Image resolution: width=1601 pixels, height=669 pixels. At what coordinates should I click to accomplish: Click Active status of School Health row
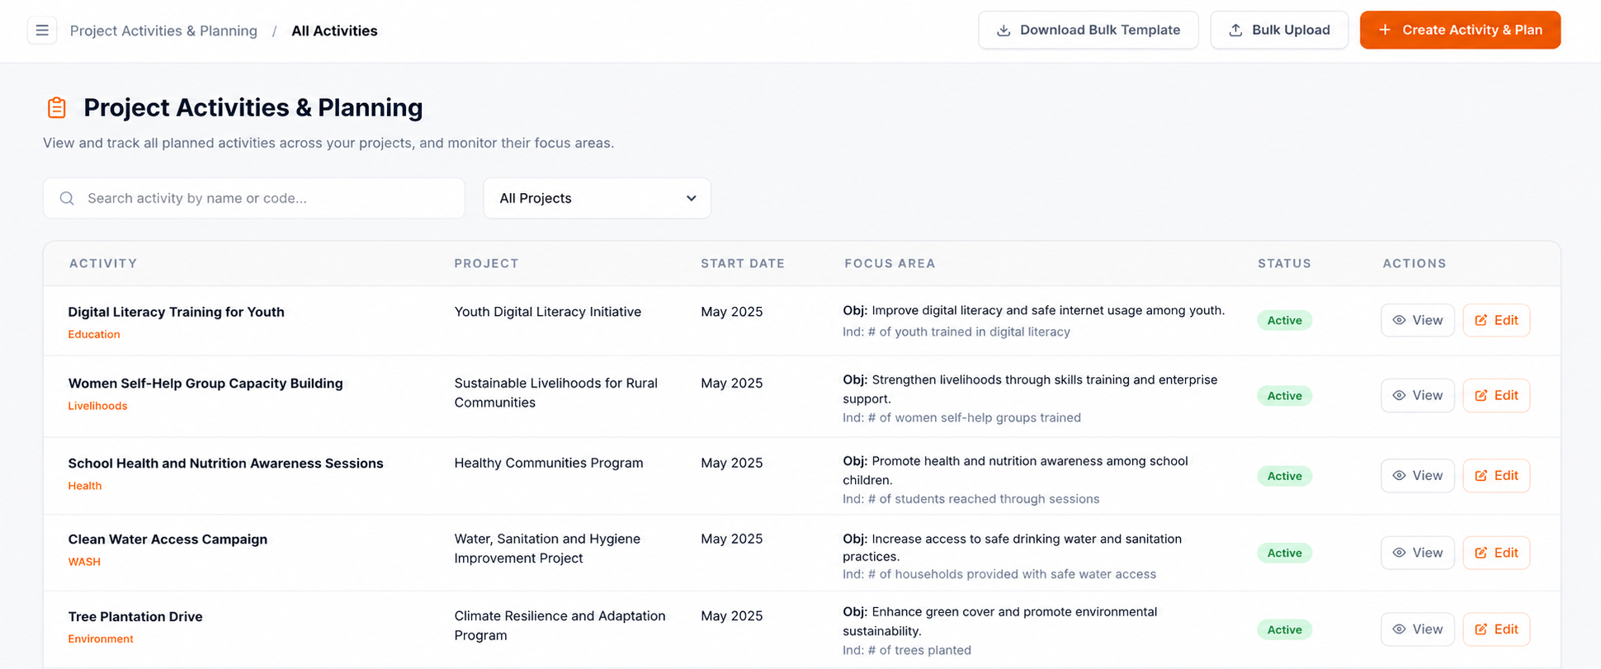point(1284,475)
